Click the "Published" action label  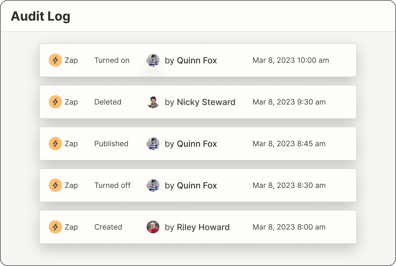pos(111,144)
